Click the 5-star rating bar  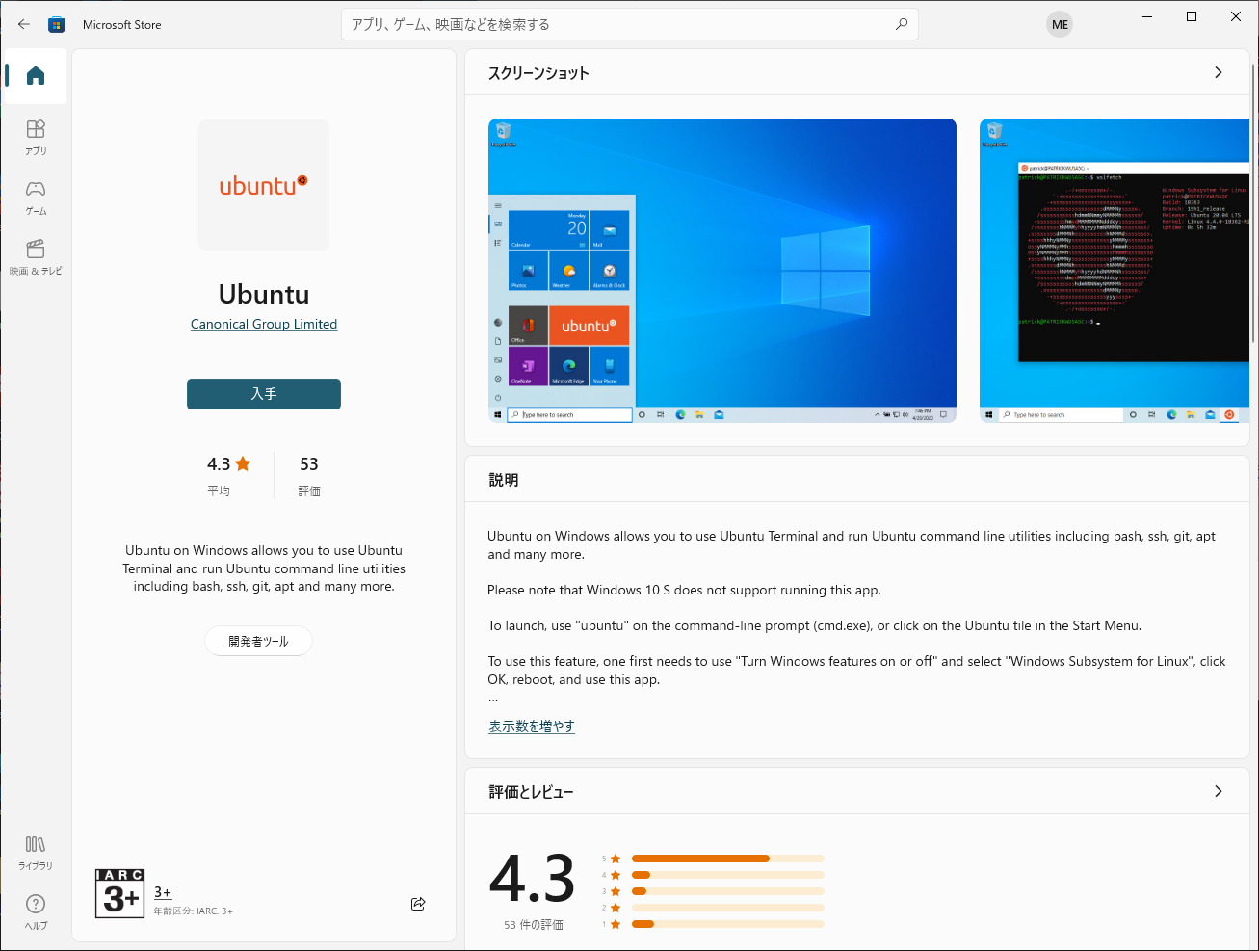tap(727, 858)
